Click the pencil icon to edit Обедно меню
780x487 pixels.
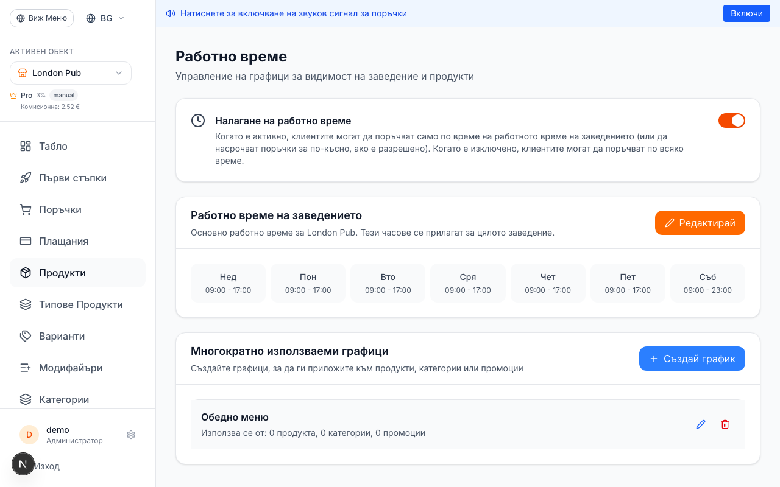pyautogui.click(x=700, y=424)
